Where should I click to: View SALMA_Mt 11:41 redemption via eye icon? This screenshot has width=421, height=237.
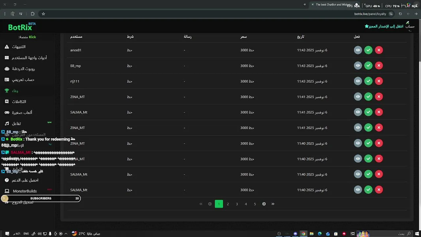point(358,112)
